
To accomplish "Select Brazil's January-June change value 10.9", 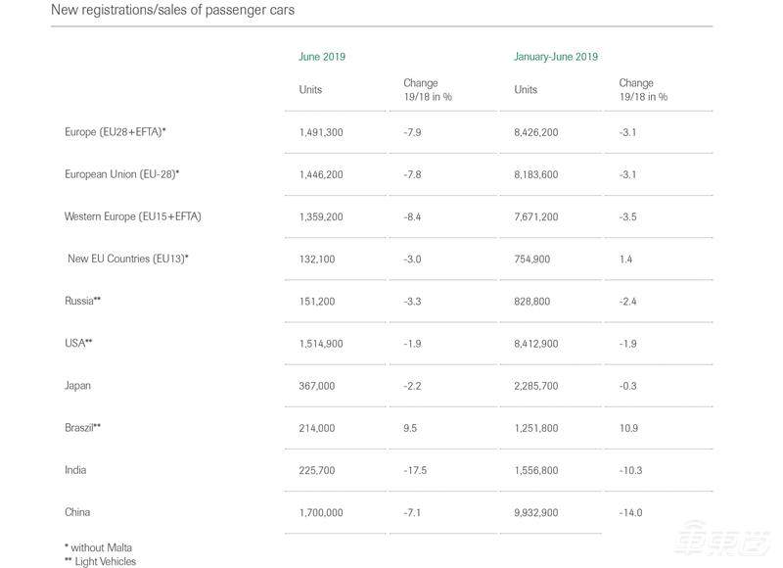I will tap(628, 428).
